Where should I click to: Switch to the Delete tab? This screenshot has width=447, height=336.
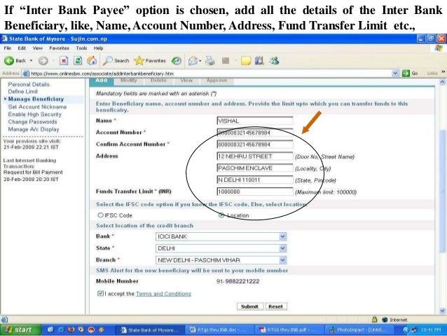(x=158, y=81)
